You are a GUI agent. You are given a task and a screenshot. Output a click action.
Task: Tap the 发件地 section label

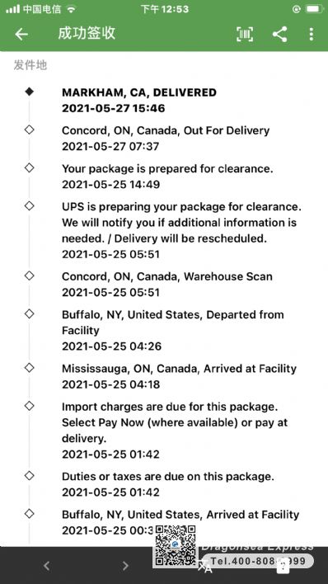(x=30, y=65)
